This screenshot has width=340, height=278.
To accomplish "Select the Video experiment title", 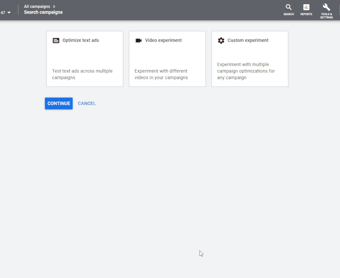I will [163, 40].
